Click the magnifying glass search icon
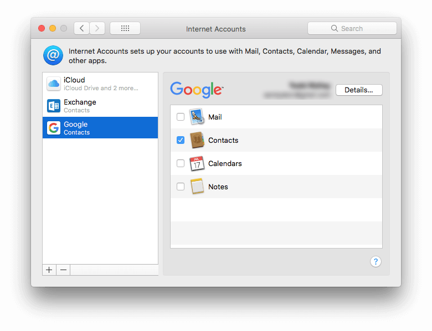This screenshot has width=432, height=331. [x=334, y=28]
